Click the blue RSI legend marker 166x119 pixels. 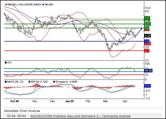tap(6, 62)
